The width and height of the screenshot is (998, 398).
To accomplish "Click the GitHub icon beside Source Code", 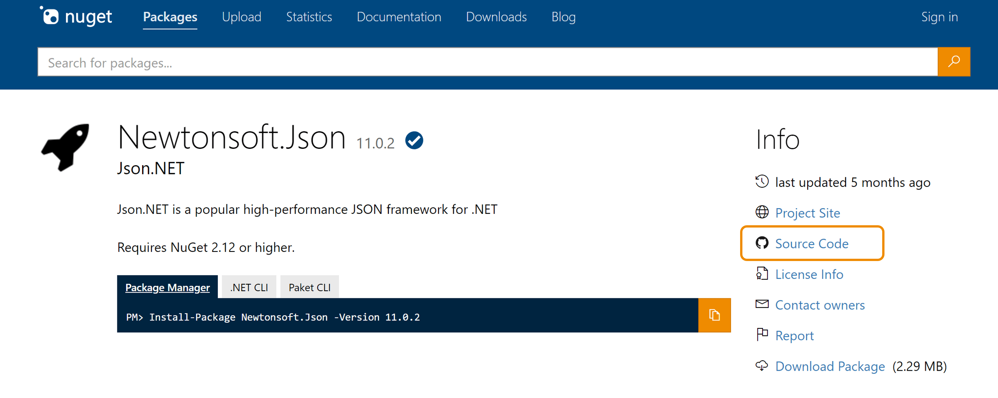I will tap(763, 244).
